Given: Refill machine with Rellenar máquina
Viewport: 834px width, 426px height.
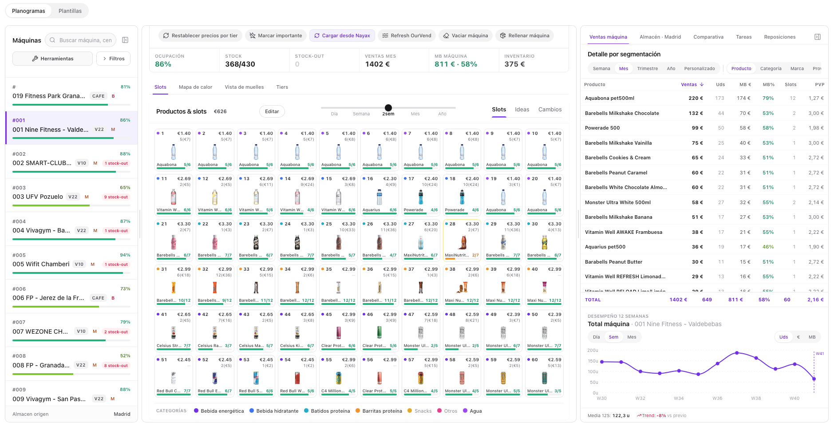Looking at the screenshot, I should [524, 35].
